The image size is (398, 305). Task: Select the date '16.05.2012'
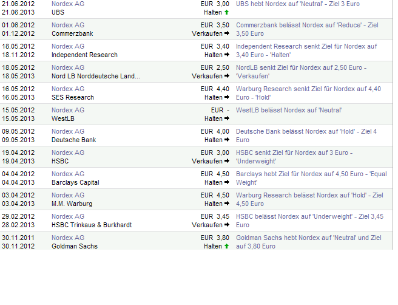click(x=18, y=89)
